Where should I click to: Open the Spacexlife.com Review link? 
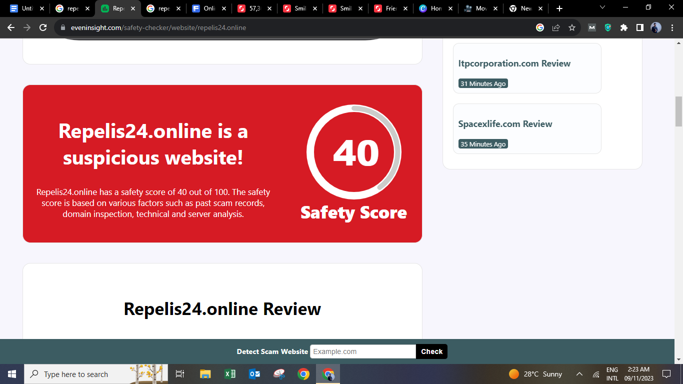pyautogui.click(x=505, y=124)
